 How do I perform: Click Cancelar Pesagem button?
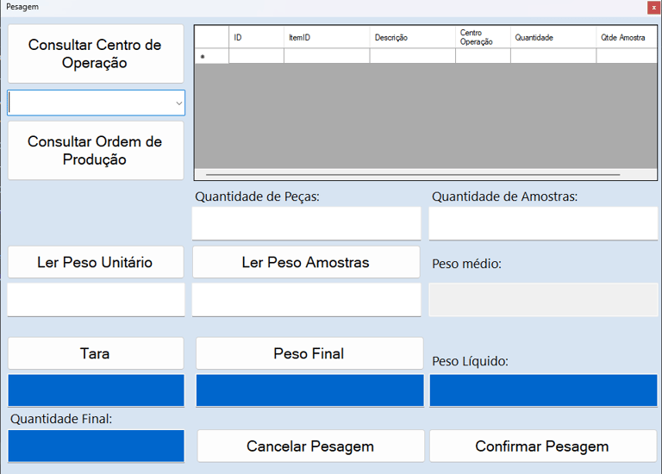(x=310, y=446)
